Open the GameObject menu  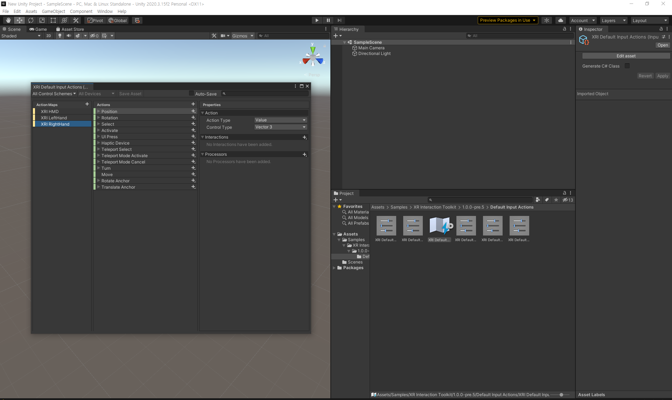54,11
